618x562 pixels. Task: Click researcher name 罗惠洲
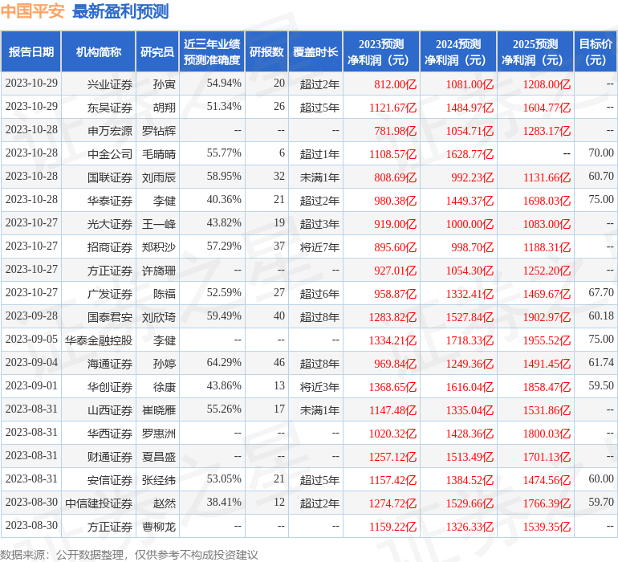[159, 434]
